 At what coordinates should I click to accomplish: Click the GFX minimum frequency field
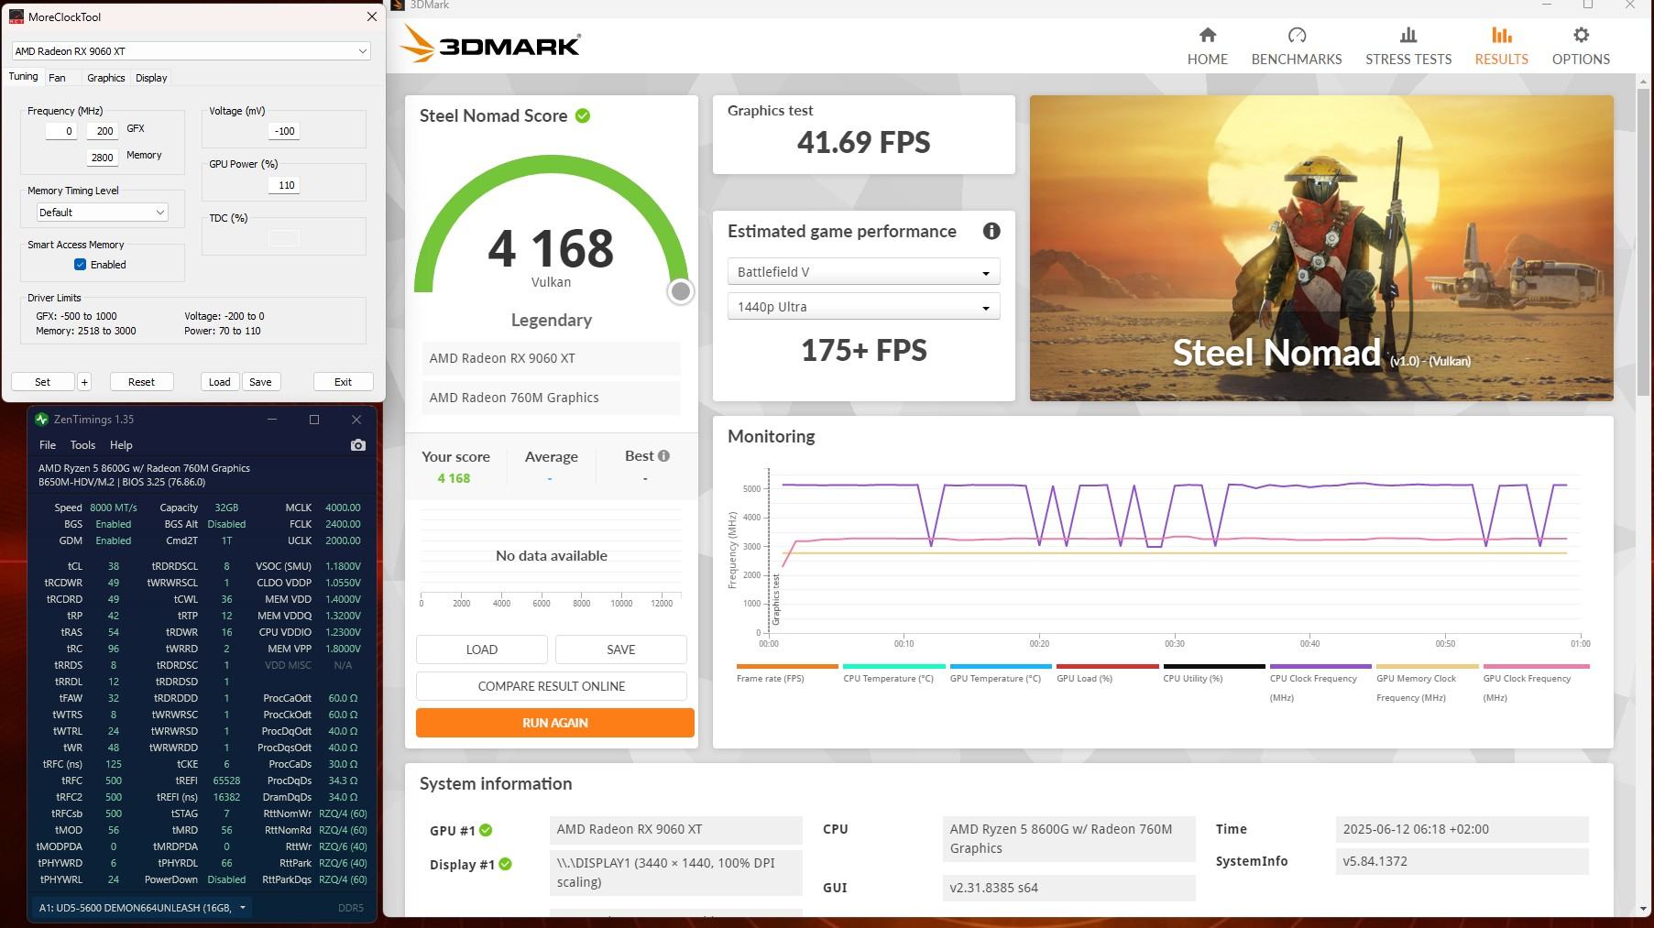61,131
